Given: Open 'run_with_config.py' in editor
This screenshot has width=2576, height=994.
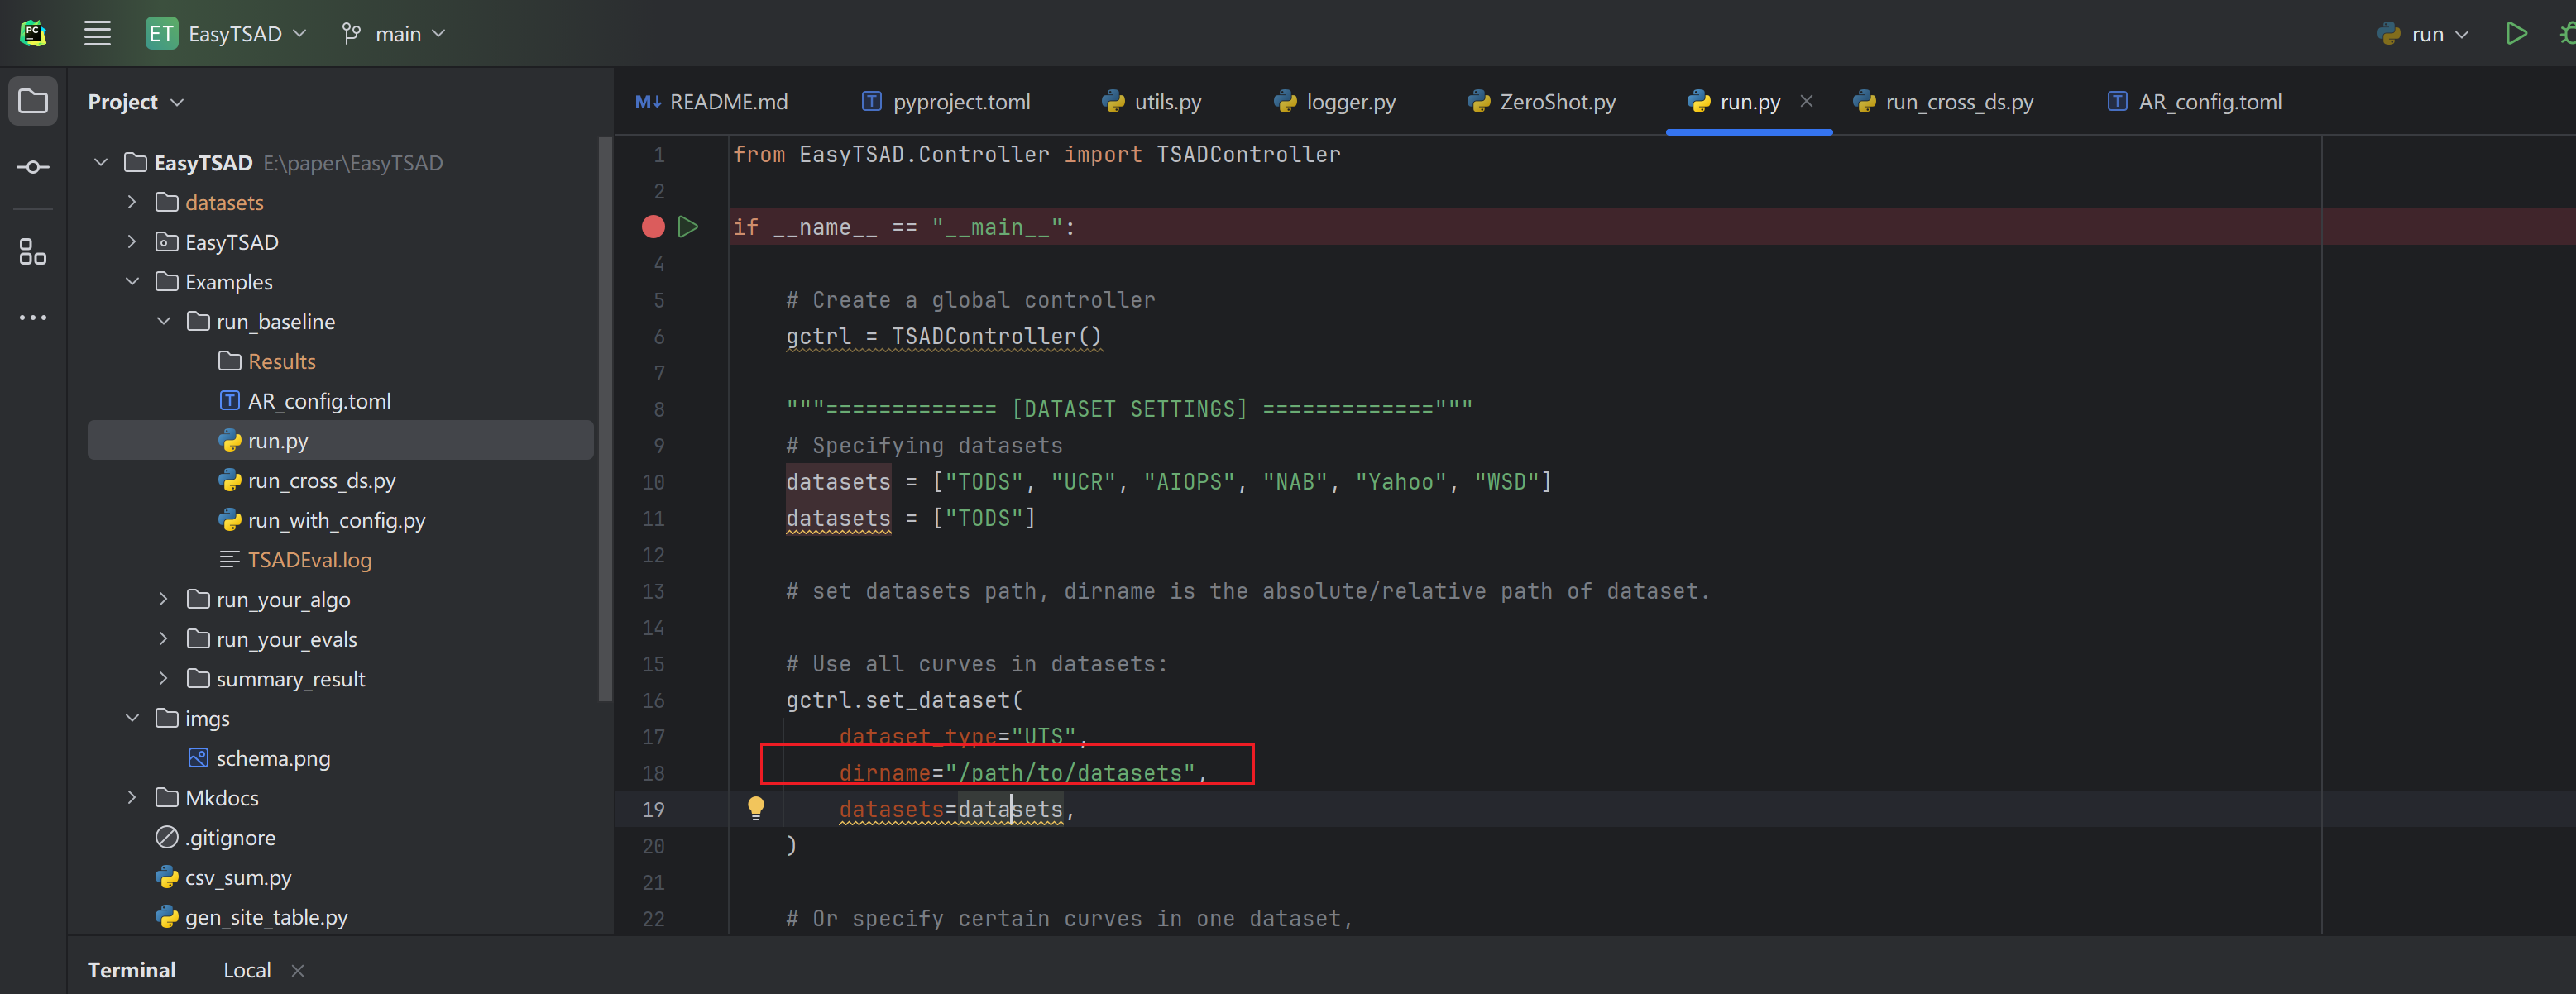Looking at the screenshot, I should coord(335,519).
